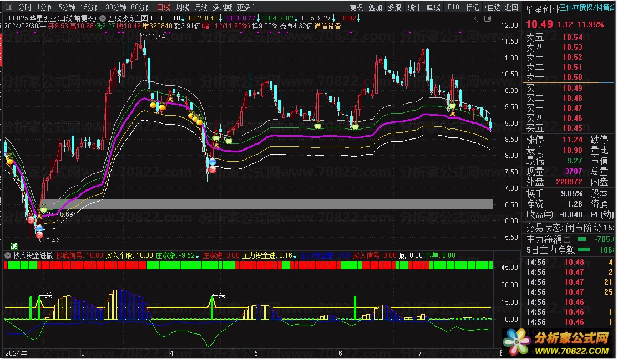The width and height of the screenshot is (618, 360).
Task: Click the 抄底信号: 10.00 indicator label
Action: [79, 255]
